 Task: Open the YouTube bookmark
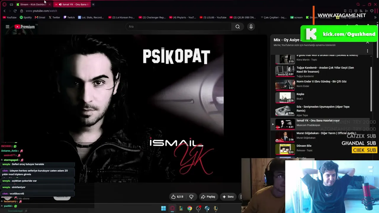click(9, 17)
